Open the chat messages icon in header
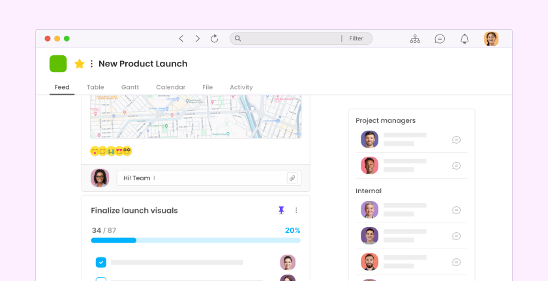This screenshot has height=281, width=548. 440,39
